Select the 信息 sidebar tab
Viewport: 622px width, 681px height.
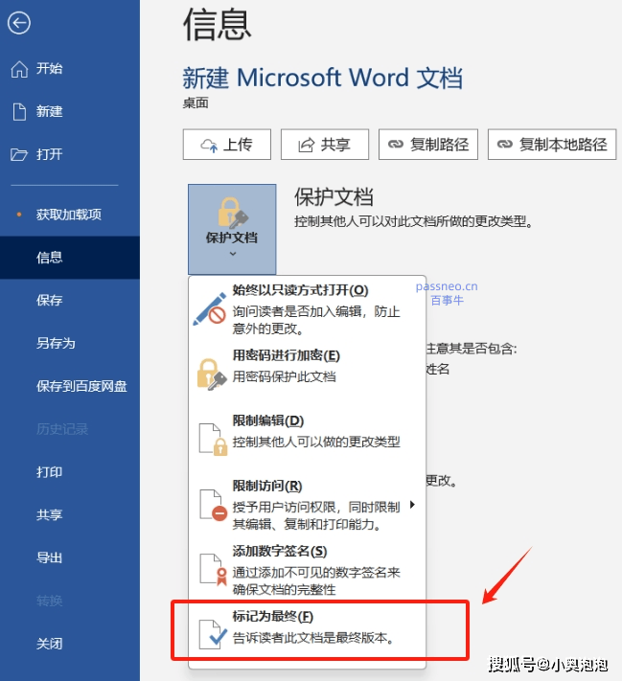tap(70, 258)
